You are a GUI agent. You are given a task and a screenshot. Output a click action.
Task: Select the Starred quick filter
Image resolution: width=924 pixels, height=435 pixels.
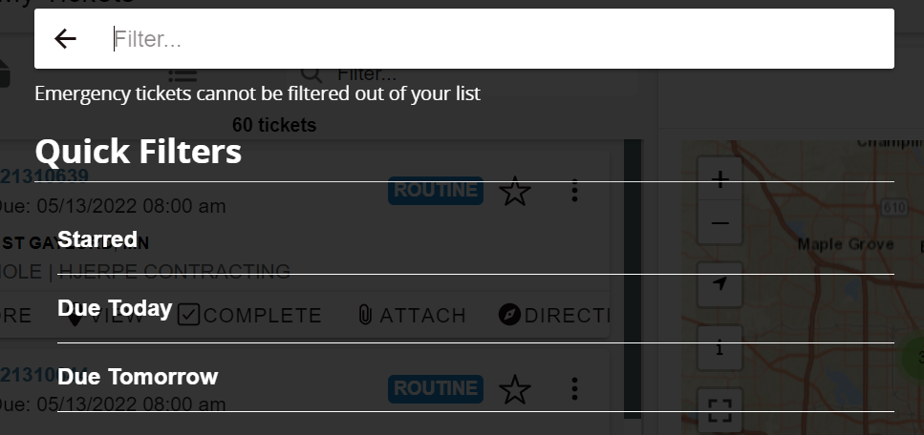point(476,239)
